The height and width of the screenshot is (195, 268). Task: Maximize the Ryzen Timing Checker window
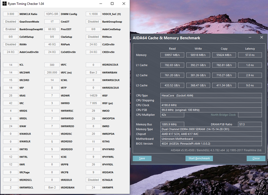[x=112, y=4]
